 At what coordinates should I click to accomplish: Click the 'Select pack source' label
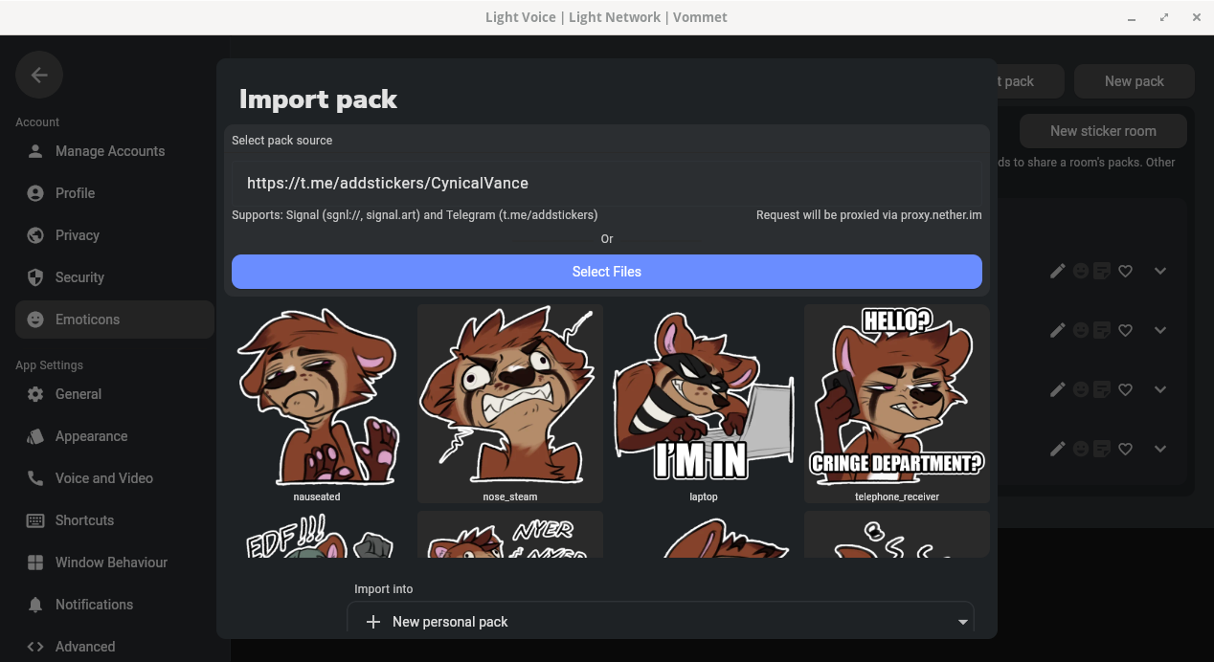pos(282,140)
